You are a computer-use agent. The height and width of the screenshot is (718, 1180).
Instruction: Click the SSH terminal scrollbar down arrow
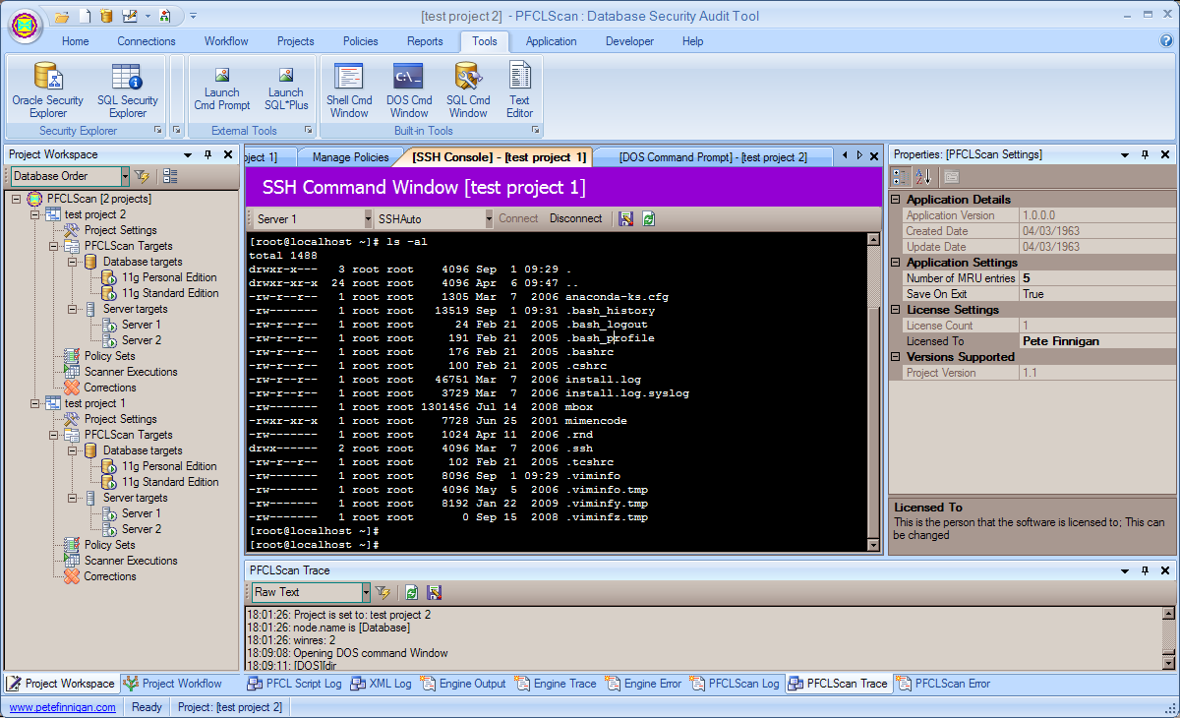(873, 544)
